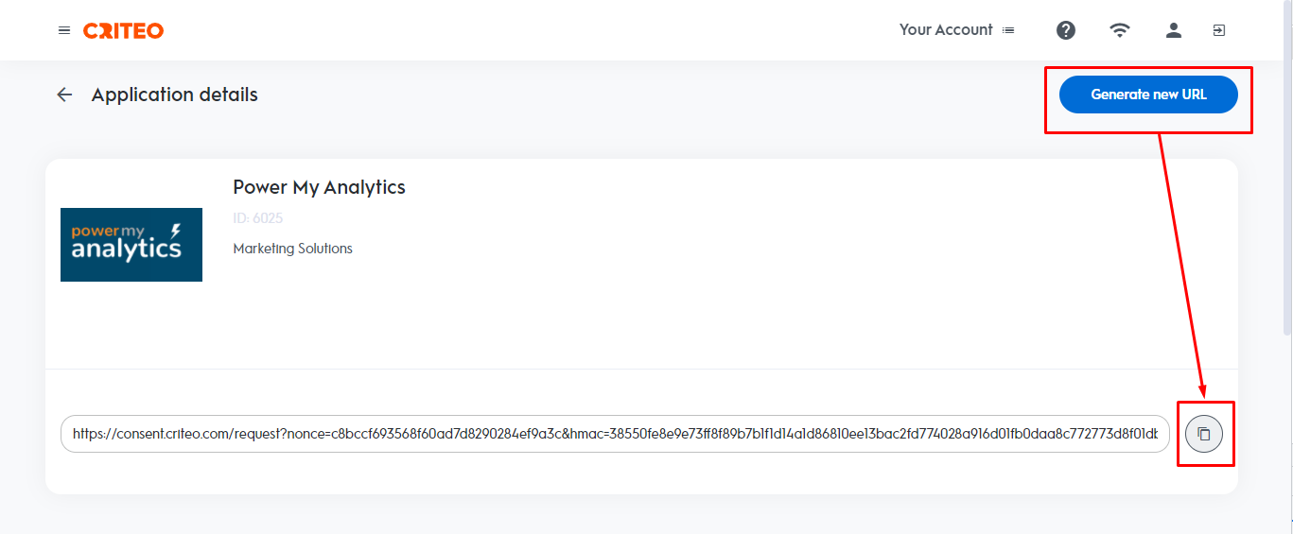1293x534 pixels.
Task: Open the hamburger navigation menu
Action: (x=64, y=30)
